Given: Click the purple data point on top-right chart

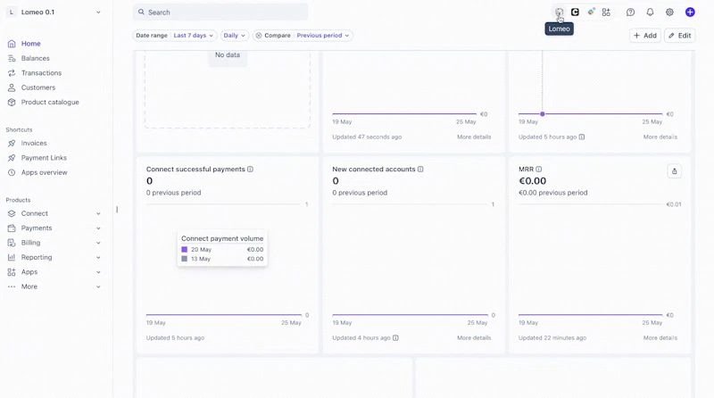Looking at the screenshot, I should pyautogui.click(x=543, y=114).
